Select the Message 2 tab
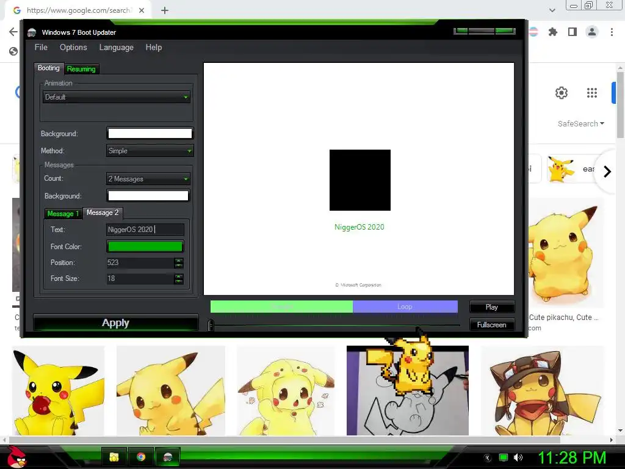This screenshot has height=469, width=625. (x=103, y=213)
